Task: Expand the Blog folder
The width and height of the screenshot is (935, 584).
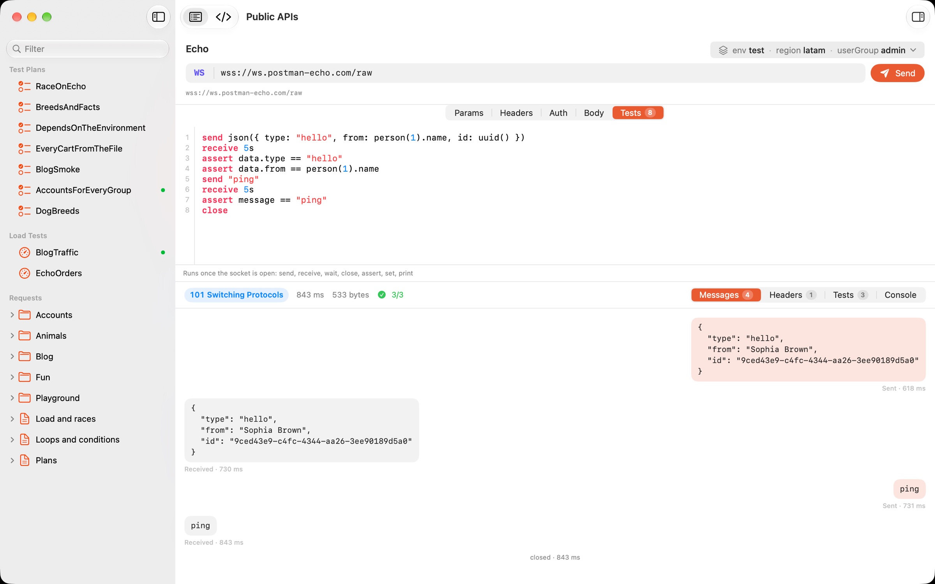Action: coord(12,356)
